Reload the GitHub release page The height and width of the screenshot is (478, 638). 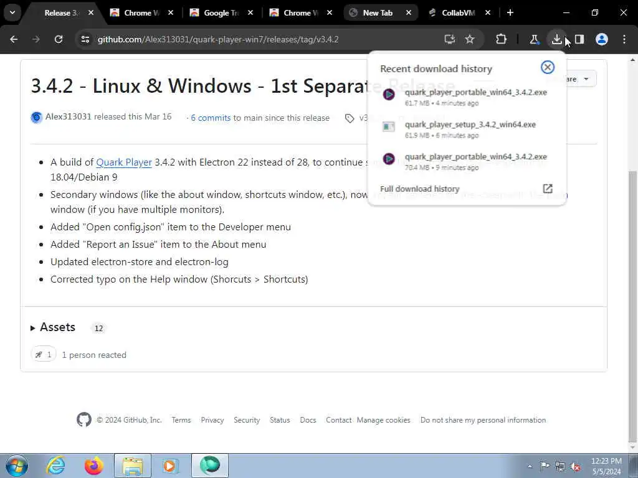[x=59, y=39]
